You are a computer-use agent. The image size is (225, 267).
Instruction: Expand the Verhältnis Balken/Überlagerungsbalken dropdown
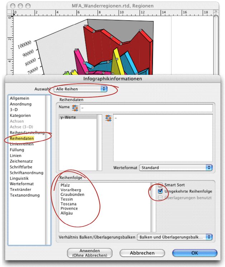pos(175,237)
